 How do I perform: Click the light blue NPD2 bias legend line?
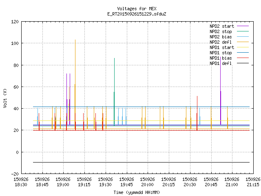coord(243,37)
